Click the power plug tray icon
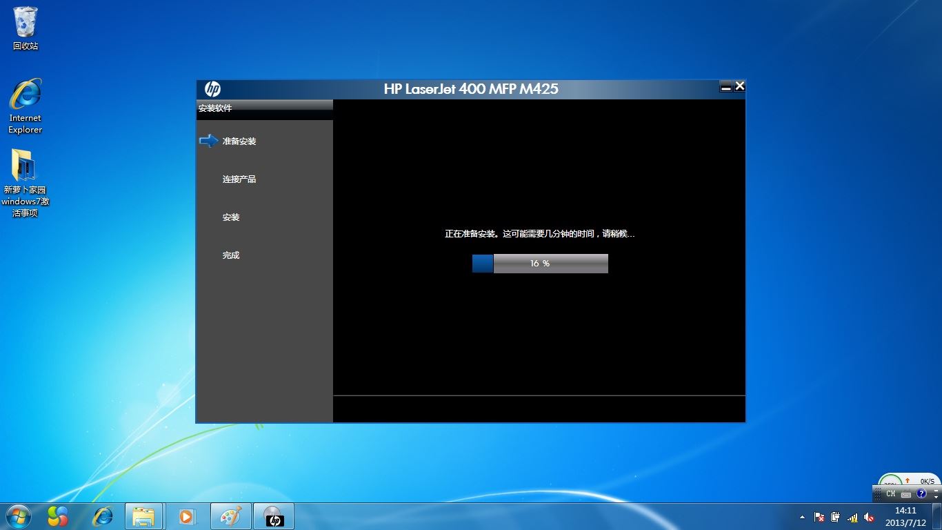The width and height of the screenshot is (942, 530). [835, 517]
